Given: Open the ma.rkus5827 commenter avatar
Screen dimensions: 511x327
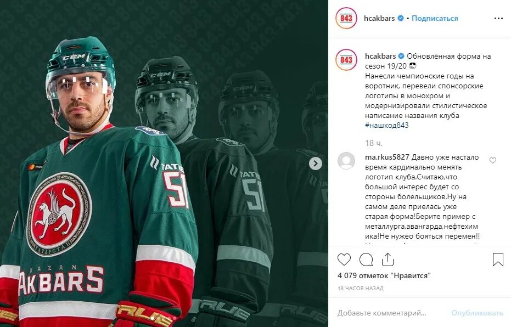Looking at the screenshot, I should pos(346,161).
